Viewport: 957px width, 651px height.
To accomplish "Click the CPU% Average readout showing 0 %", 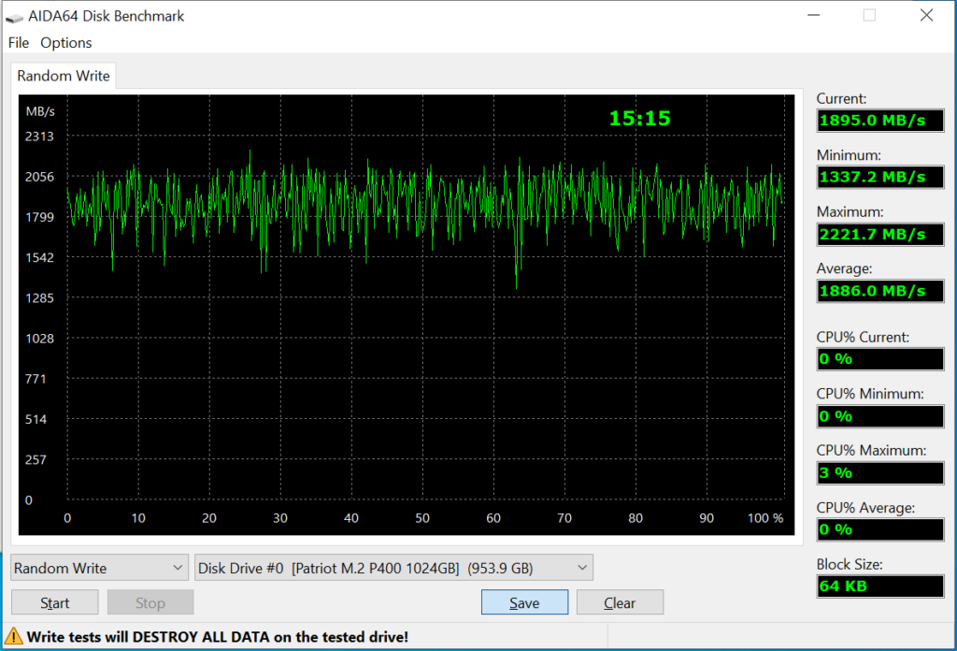I will (879, 529).
